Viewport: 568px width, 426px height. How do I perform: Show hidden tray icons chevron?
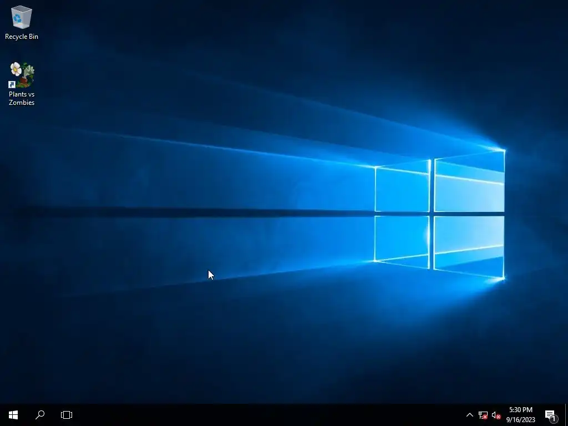(469, 415)
